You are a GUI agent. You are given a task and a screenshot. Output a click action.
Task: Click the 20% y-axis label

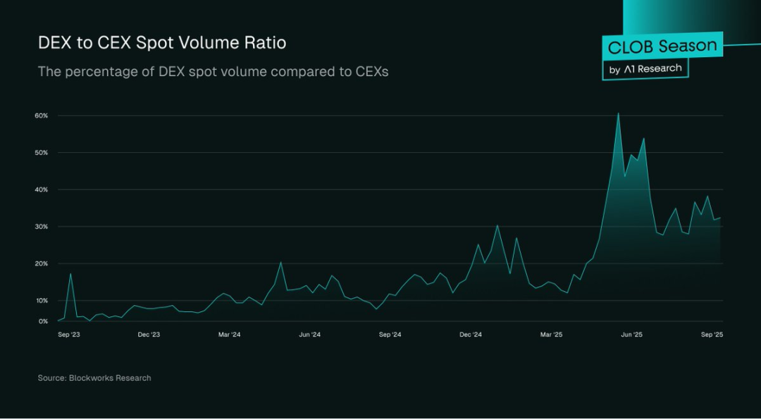click(41, 263)
